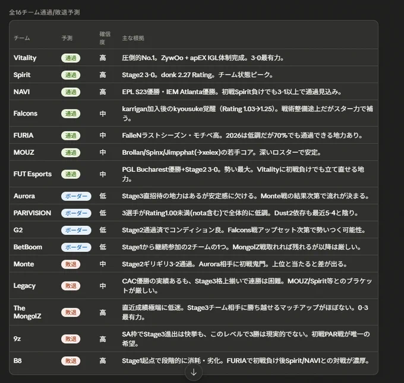This screenshot has width=404, height=383.
Task: Click the confidence 低 in Aurora row
Action: [x=103, y=196]
